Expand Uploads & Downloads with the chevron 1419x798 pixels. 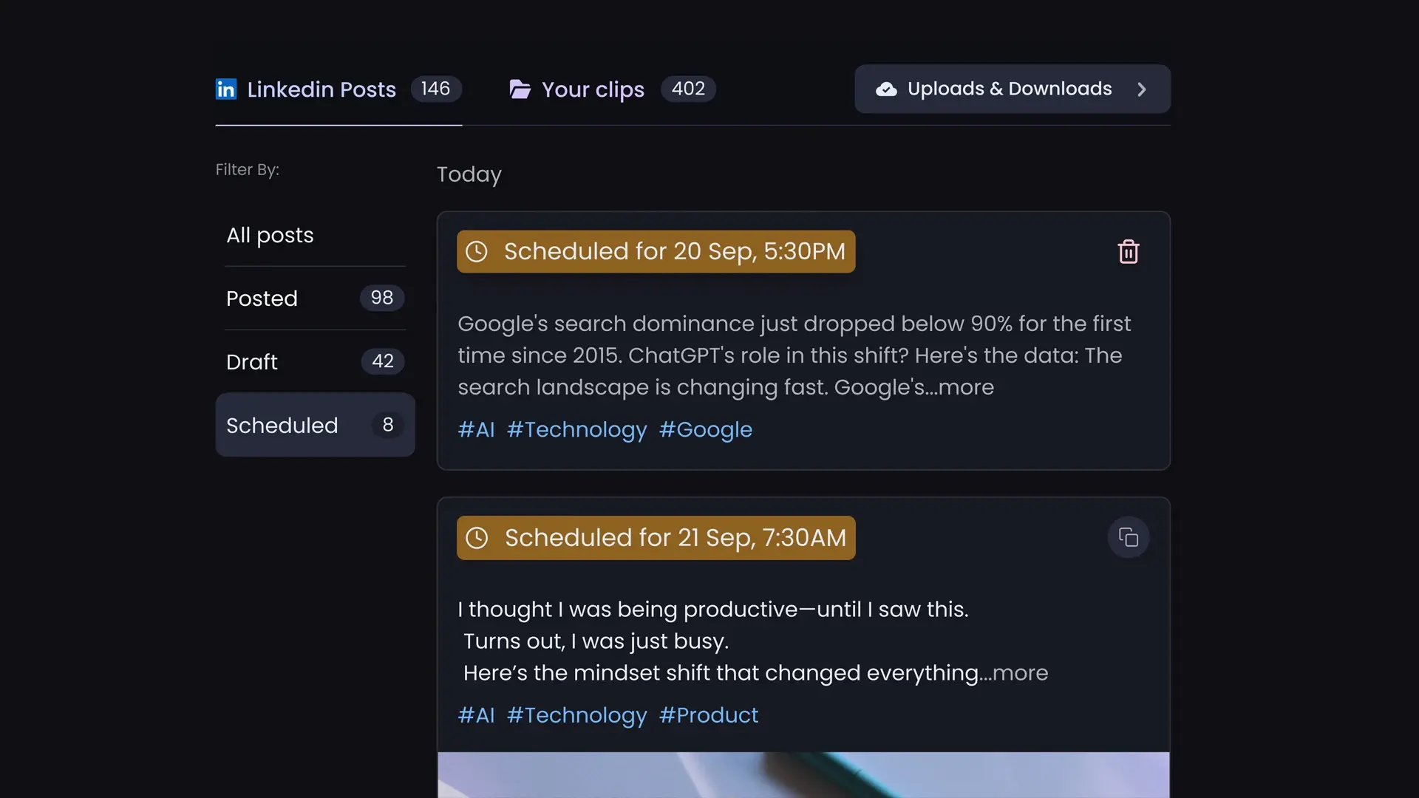point(1141,89)
